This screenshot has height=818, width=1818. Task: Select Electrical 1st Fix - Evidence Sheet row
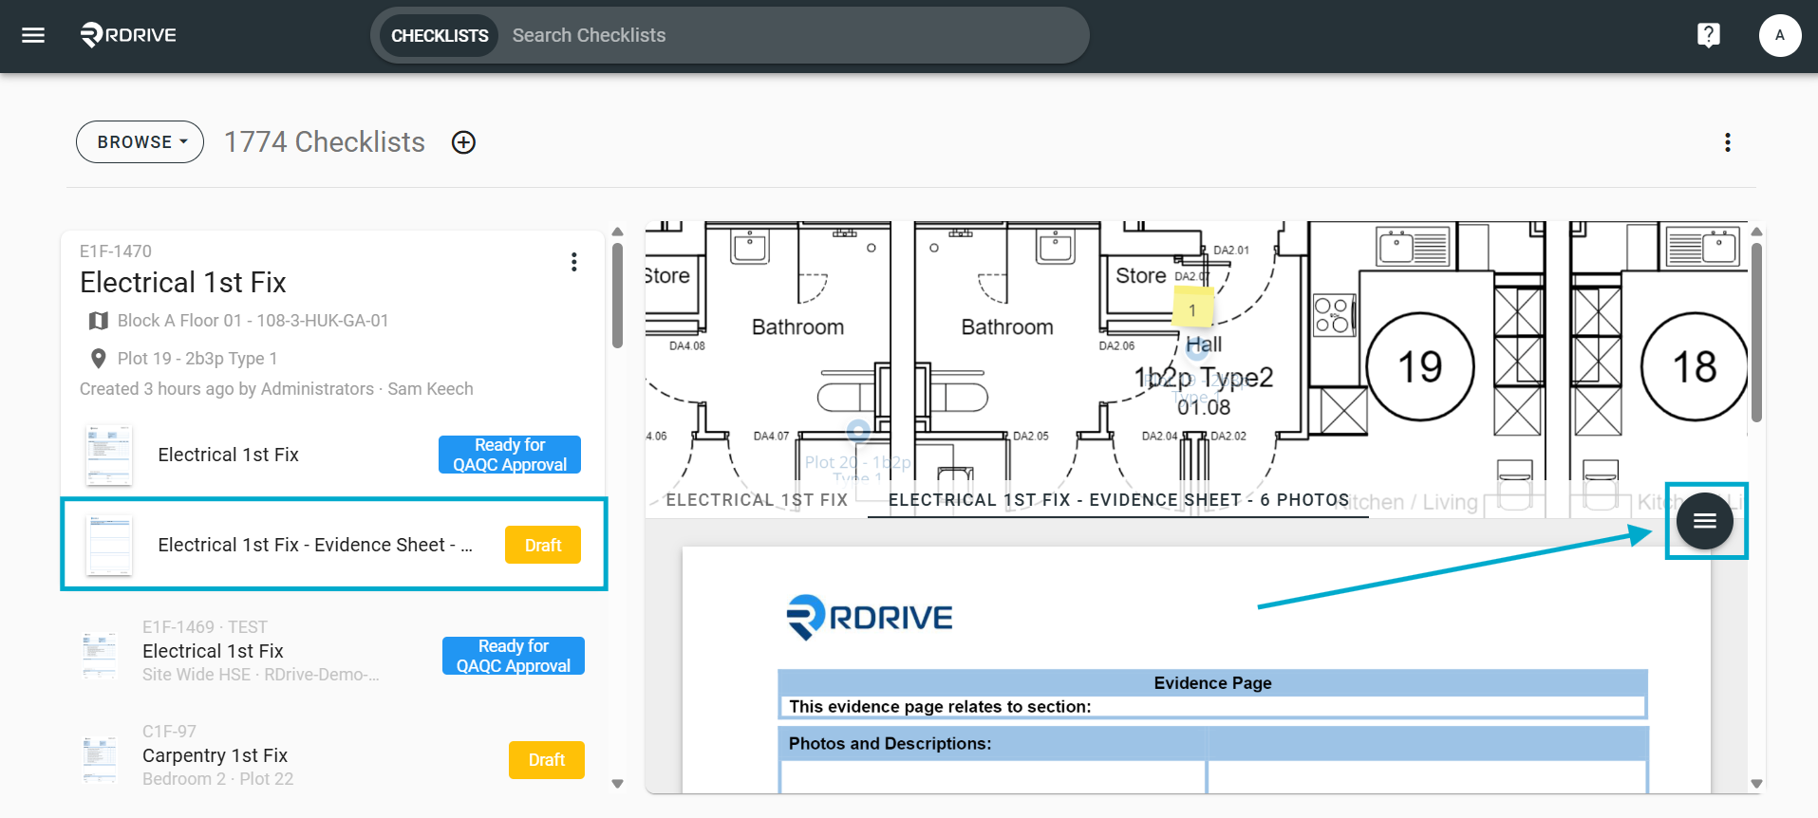point(334,544)
